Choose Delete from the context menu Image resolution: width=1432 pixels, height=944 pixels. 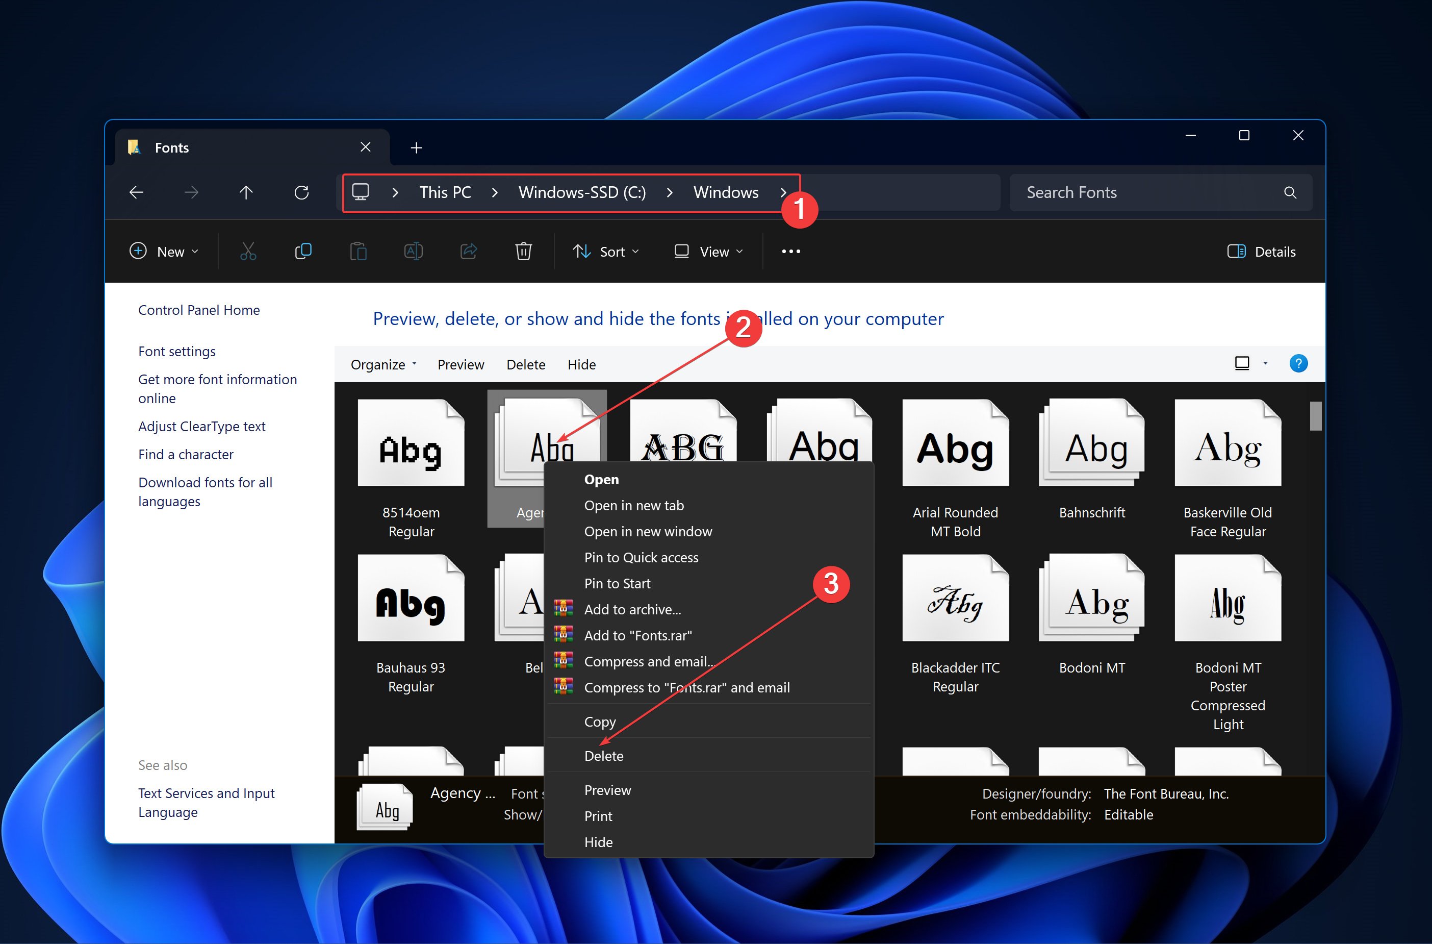click(x=709, y=756)
